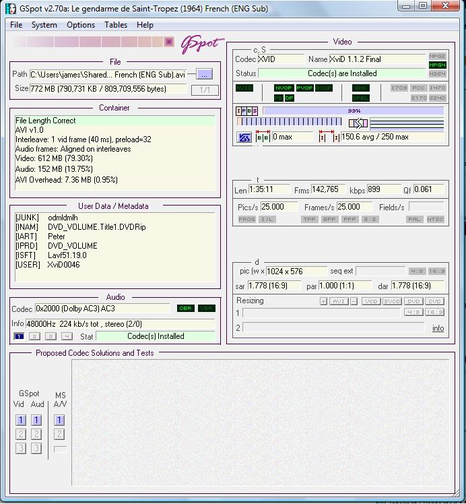Viewport: 466px width, 504px height.
Task: Select audio stream 1 button
Action: [20, 336]
